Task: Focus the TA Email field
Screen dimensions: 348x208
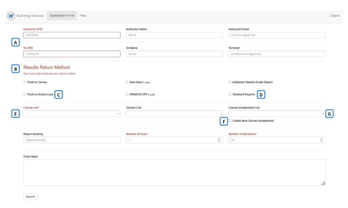Action: pos(277,54)
